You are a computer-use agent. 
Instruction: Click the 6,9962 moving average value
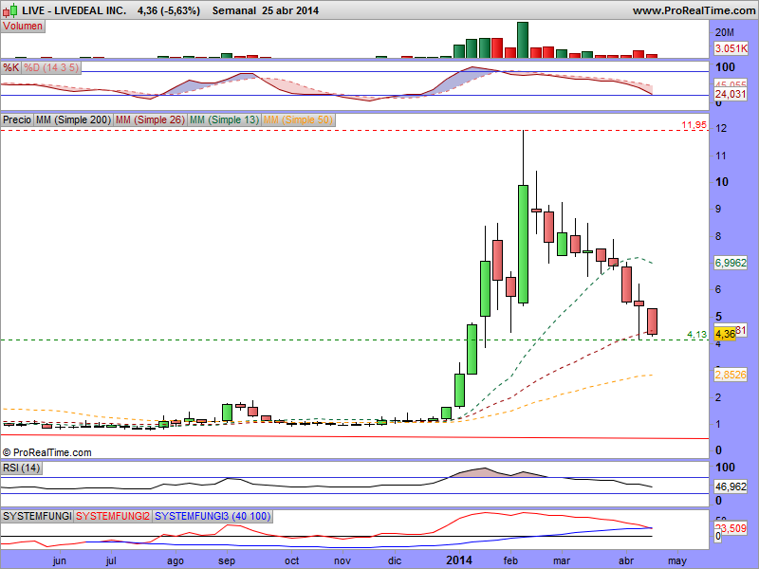(731, 264)
